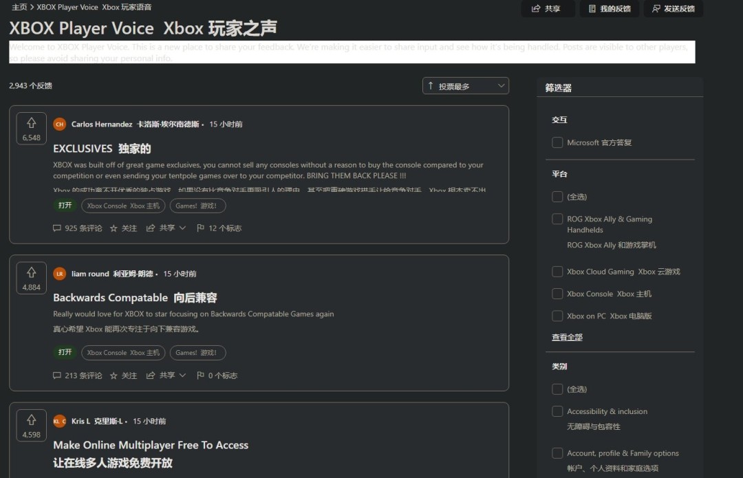Click Games! tag in EXCLUSIVES post
743x478 pixels.
(197, 206)
